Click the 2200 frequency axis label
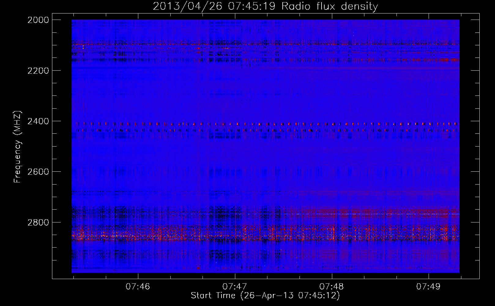The height and width of the screenshot is (306, 495). click(38, 71)
